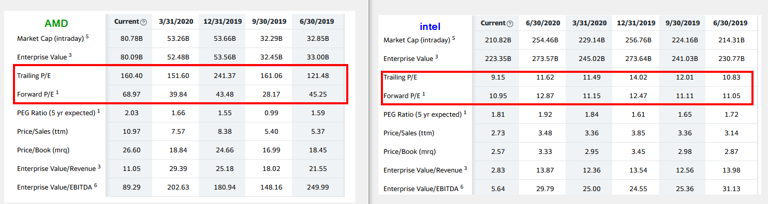Select Intel 6/30/2020 column header
The height and width of the screenshot is (204, 768).
(x=543, y=23)
